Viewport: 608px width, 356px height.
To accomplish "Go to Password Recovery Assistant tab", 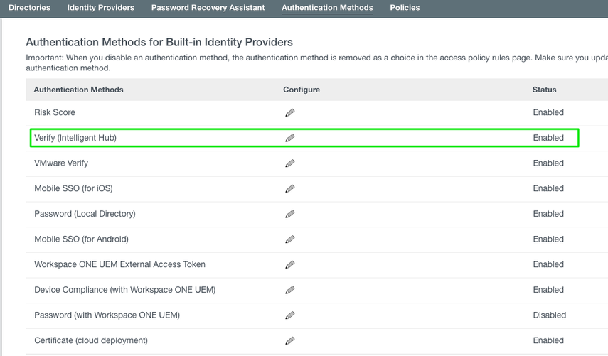I will (x=208, y=8).
